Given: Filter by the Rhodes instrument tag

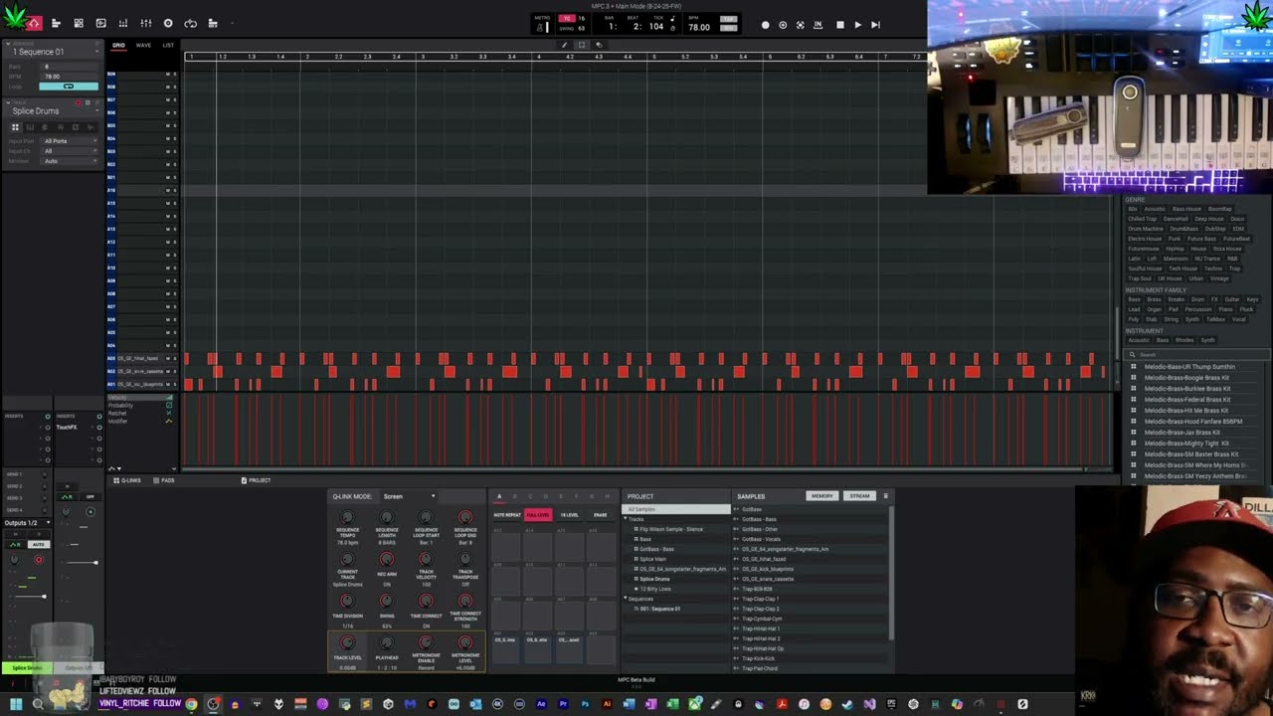Looking at the screenshot, I should click(x=1184, y=340).
